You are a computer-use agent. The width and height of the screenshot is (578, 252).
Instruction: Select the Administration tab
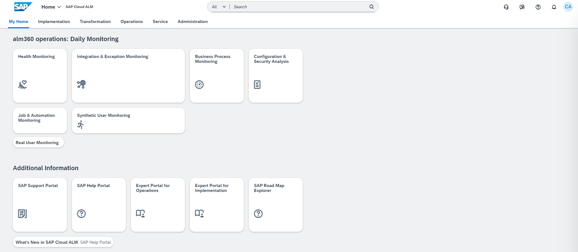point(193,21)
